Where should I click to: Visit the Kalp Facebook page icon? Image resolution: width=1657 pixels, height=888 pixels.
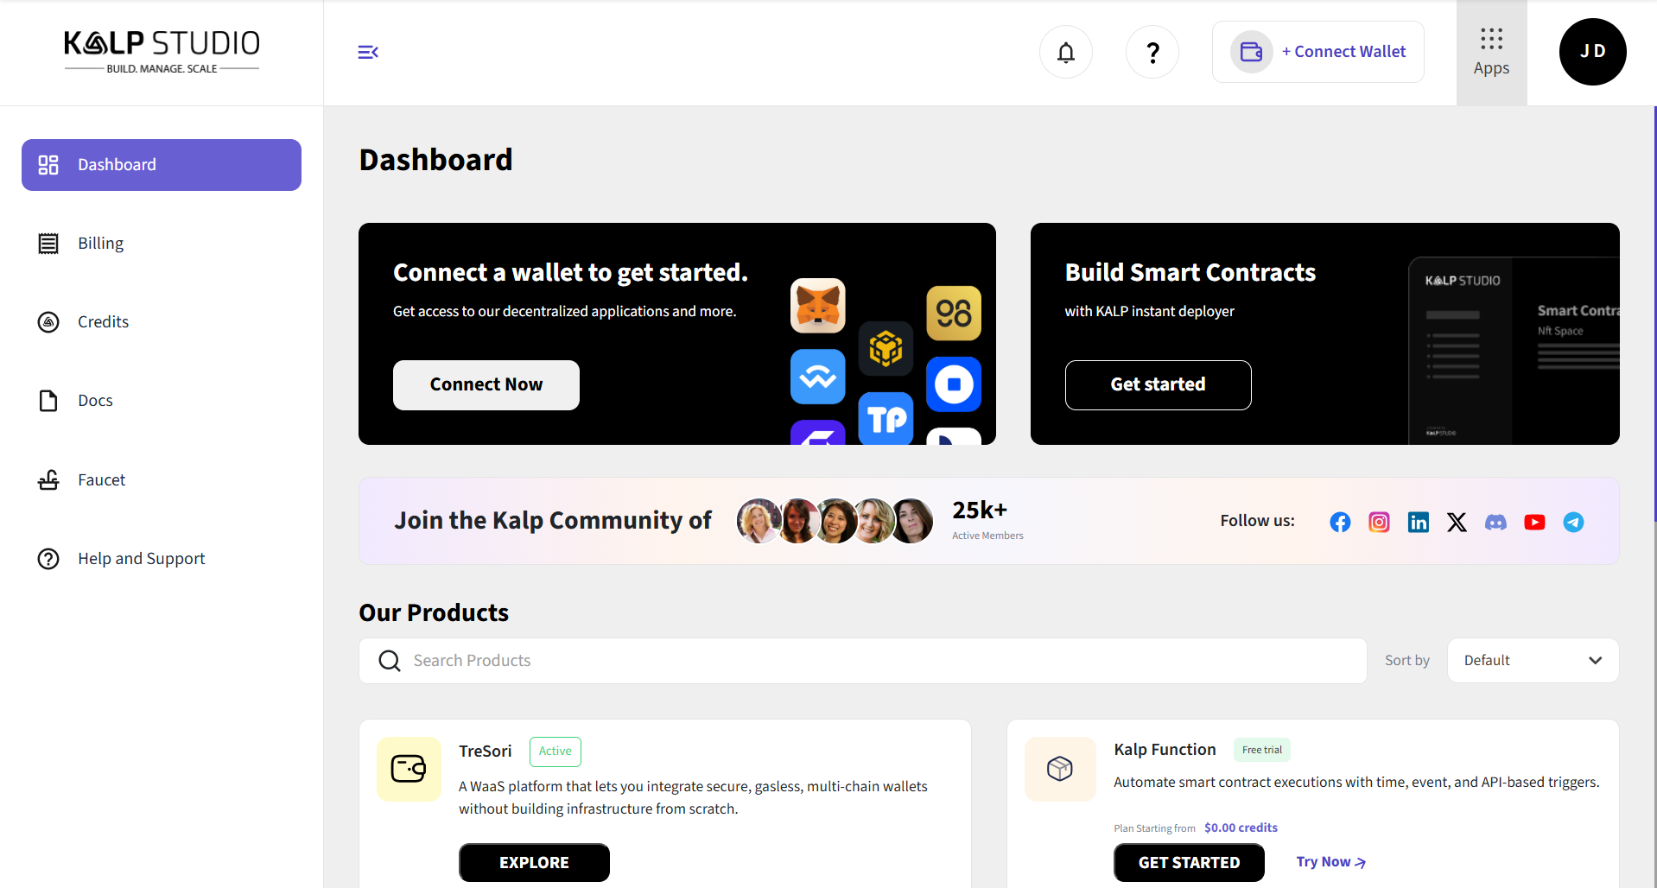click(x=1340, y=522)
